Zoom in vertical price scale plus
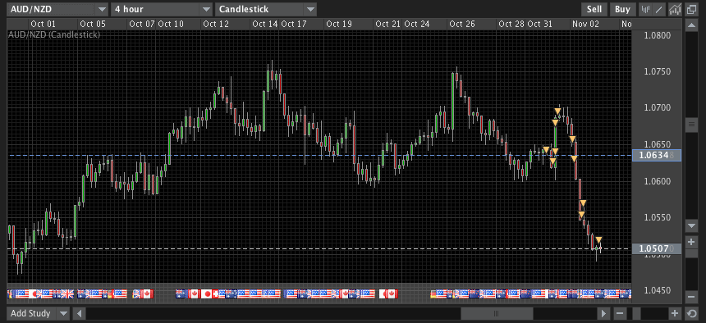 click(x=691, y=242)
